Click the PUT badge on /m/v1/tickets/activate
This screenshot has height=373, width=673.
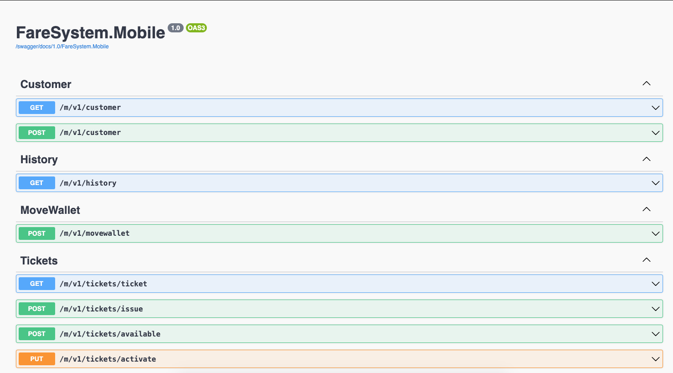tap(36, 359)
